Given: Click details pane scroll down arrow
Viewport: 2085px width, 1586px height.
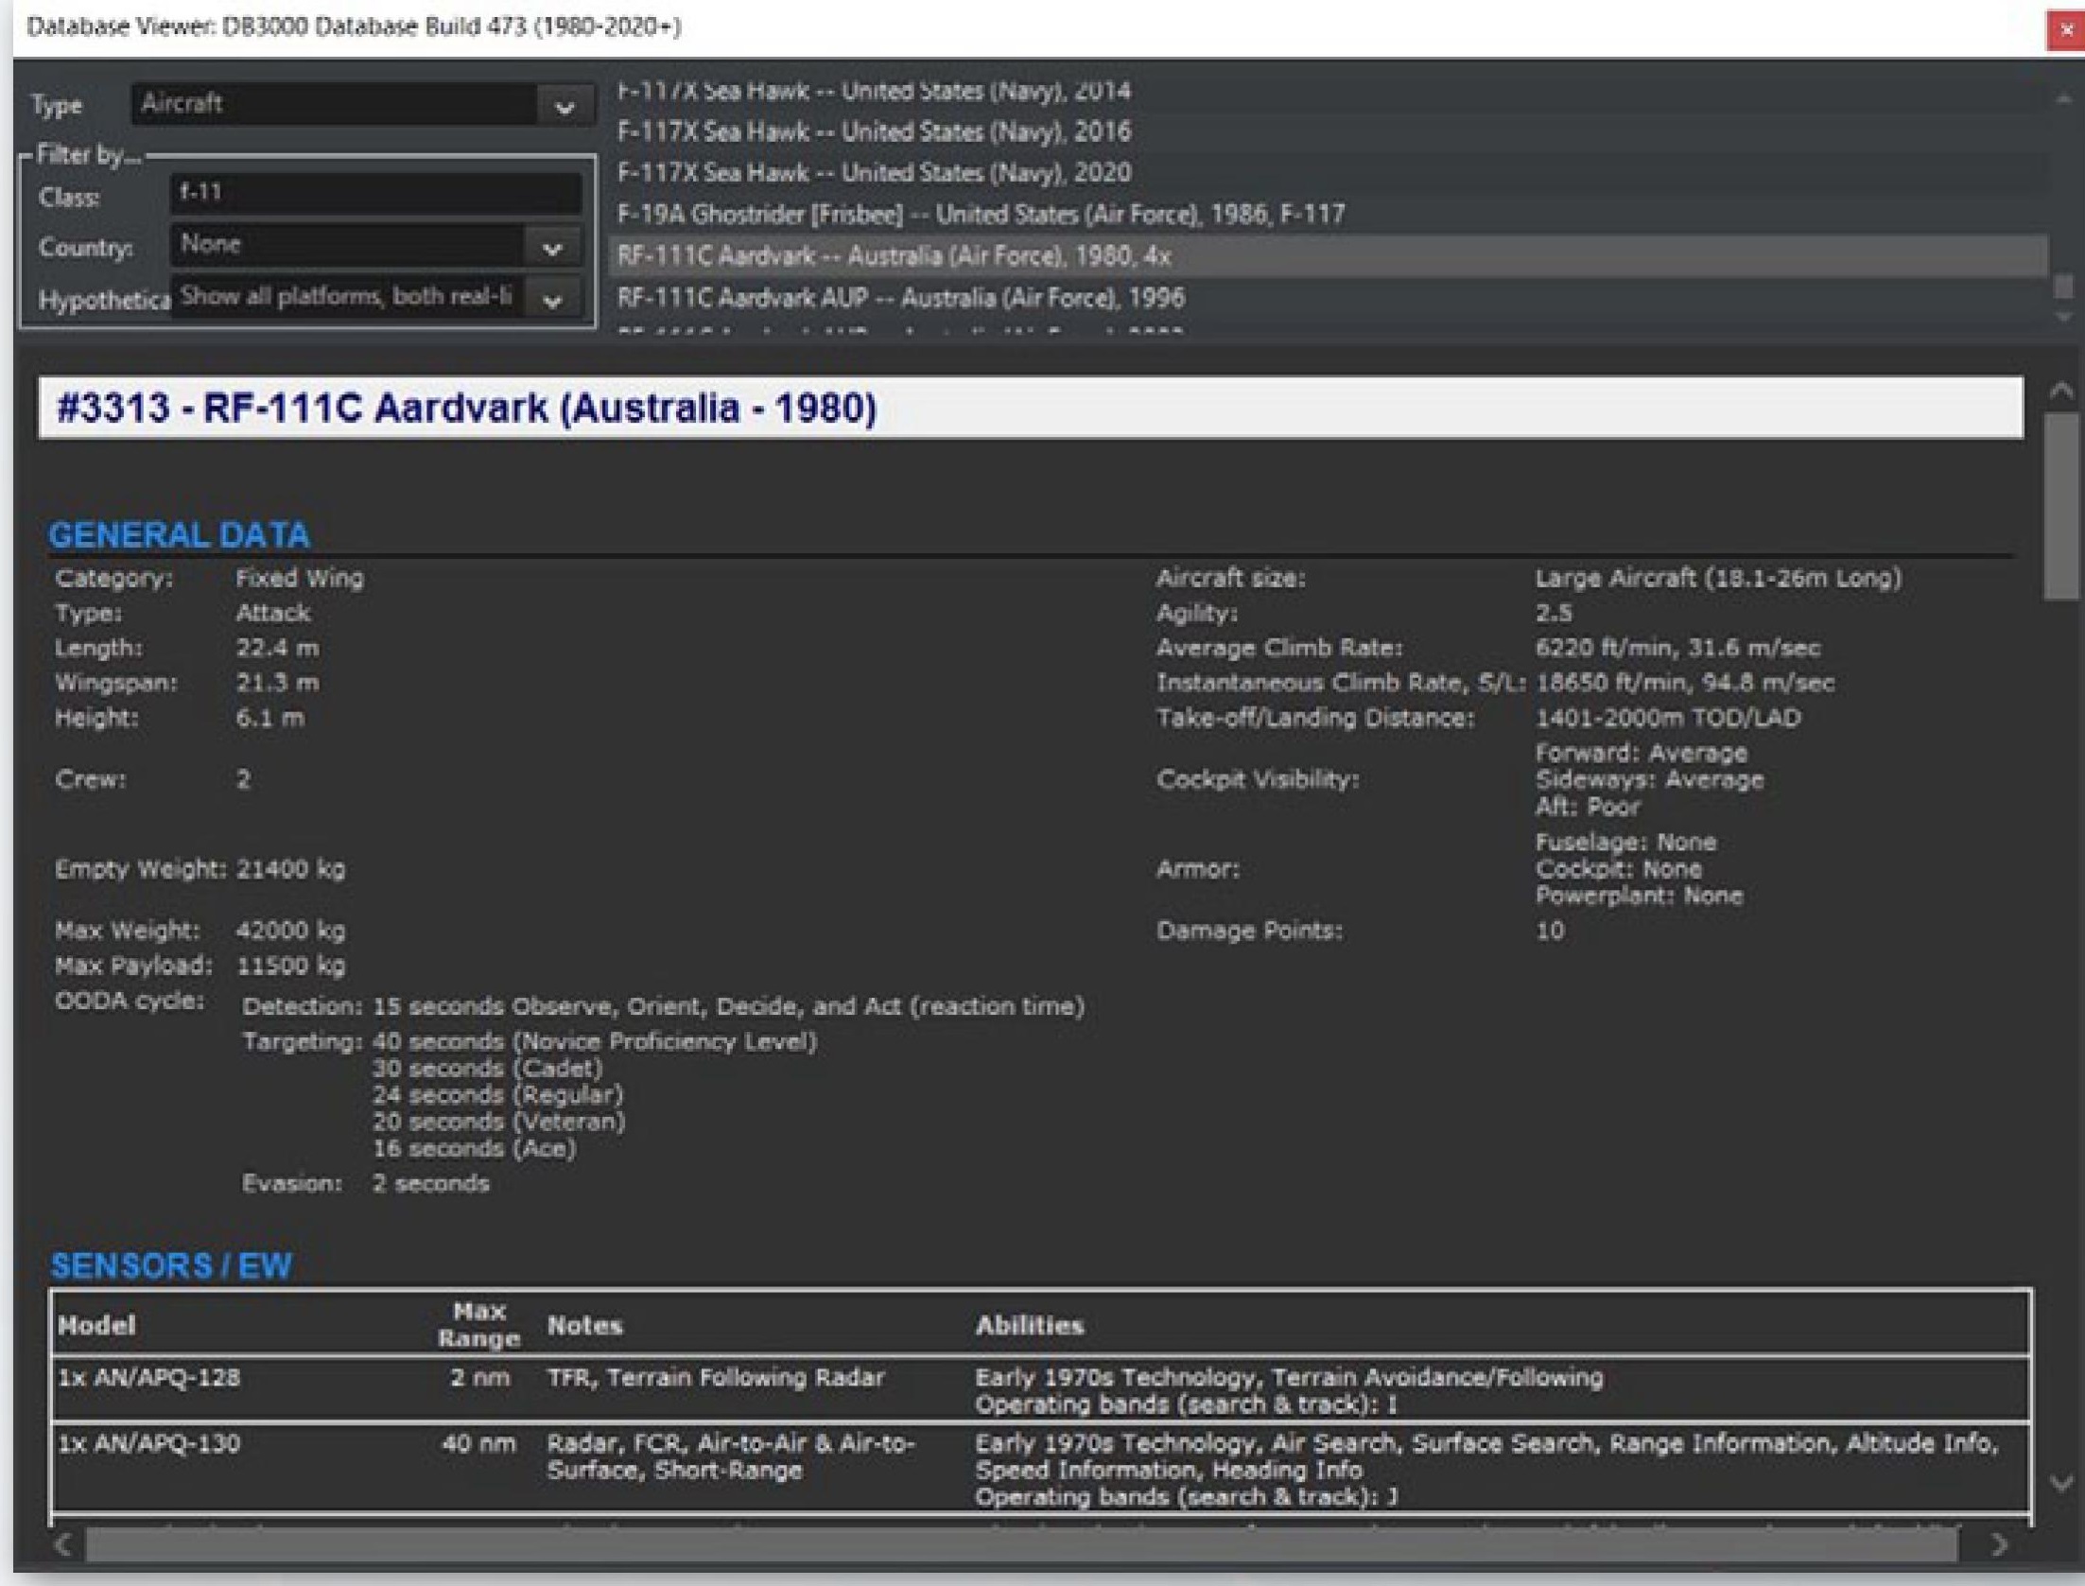Looking at the screenshot, I should point(2061,1483).
